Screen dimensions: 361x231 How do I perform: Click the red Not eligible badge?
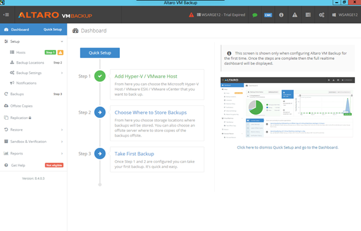[54, 165]
